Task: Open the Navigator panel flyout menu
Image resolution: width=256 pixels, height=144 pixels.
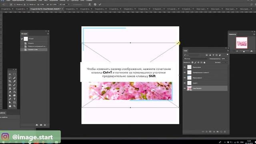Action: 254,34
